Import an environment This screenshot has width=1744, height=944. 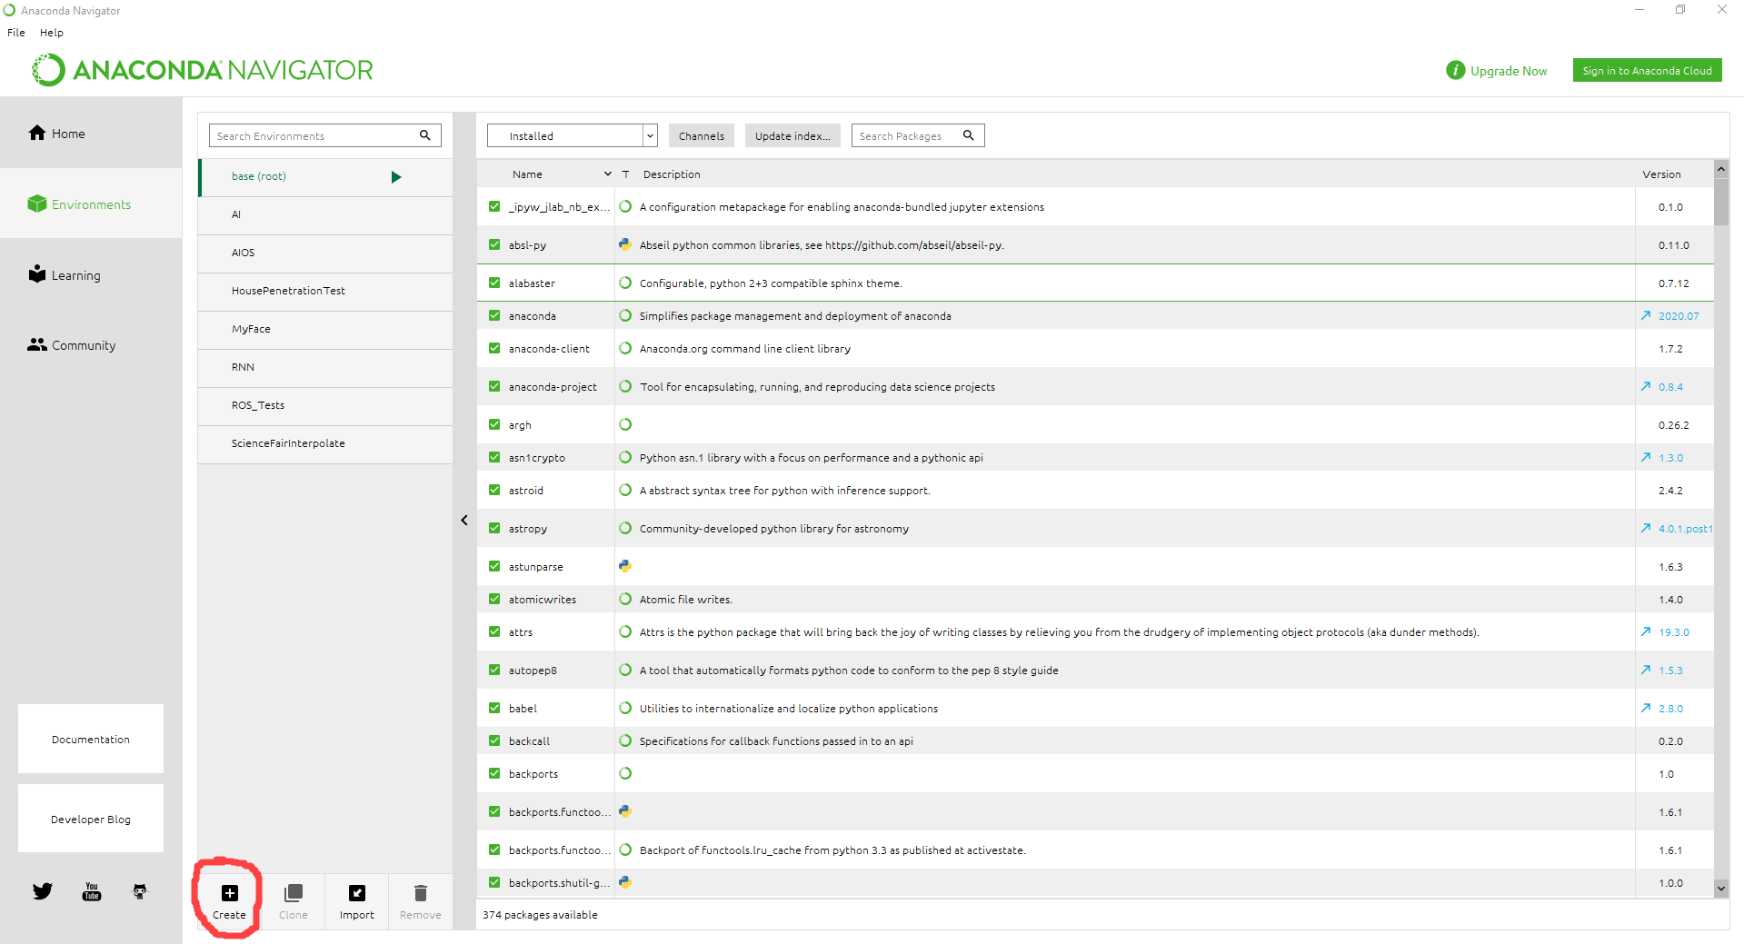[356, 899]
